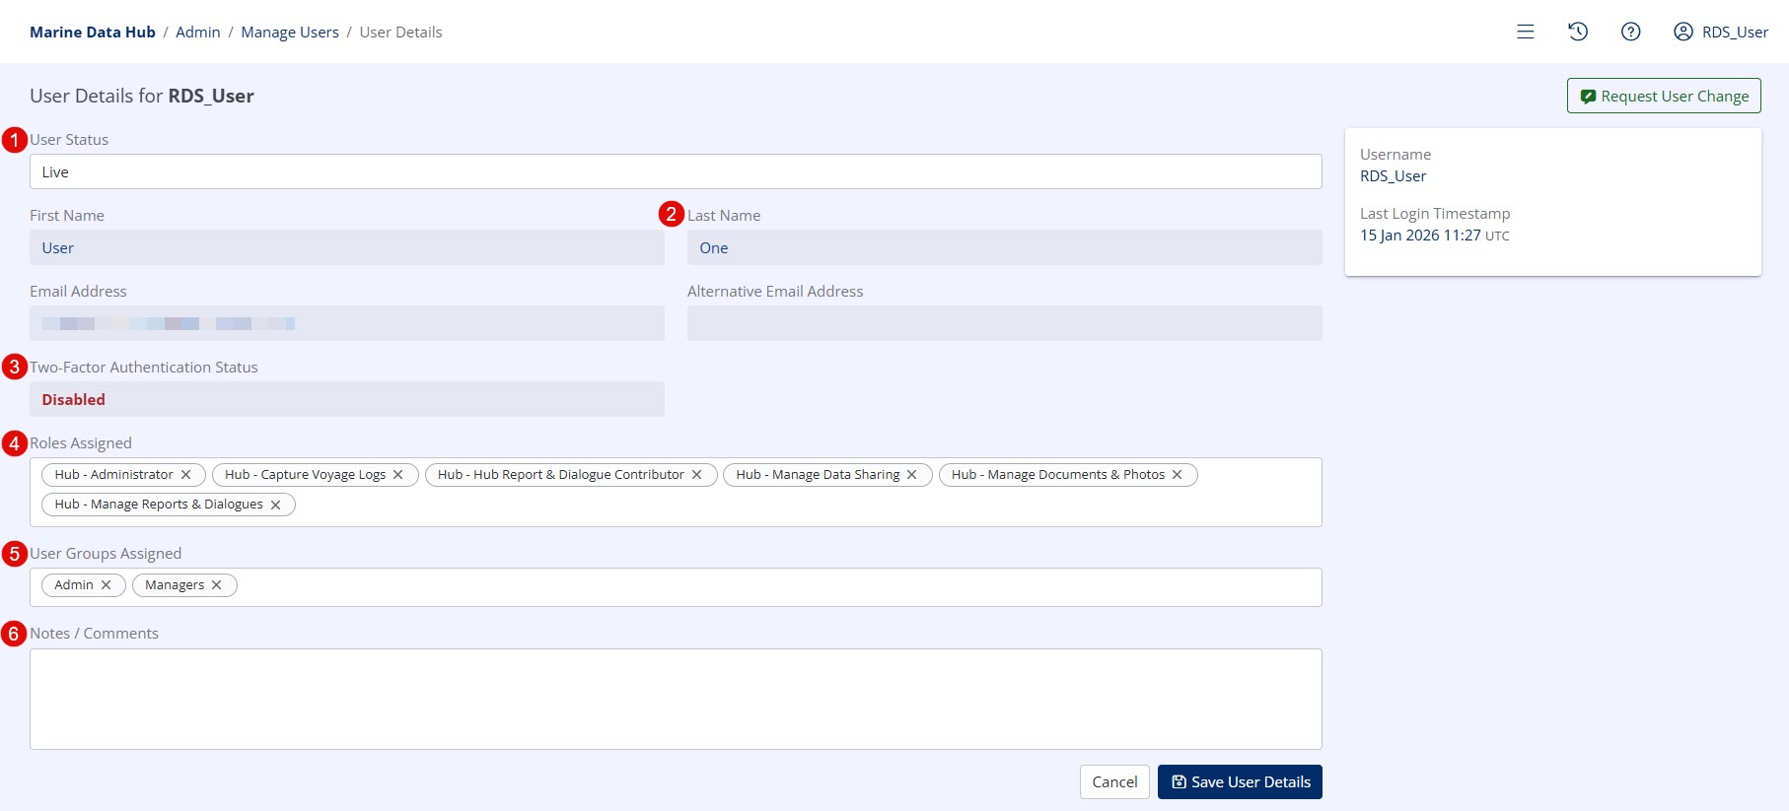Open the User Status dropdown
Image resolution: width=1789 pixels, height=811 pixels.
[675, 171]
